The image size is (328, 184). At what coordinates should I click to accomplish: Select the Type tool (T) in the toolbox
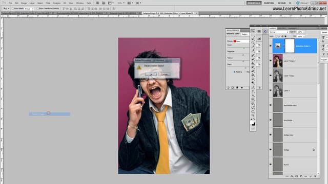pyautogui.click(x=253, y=91)
